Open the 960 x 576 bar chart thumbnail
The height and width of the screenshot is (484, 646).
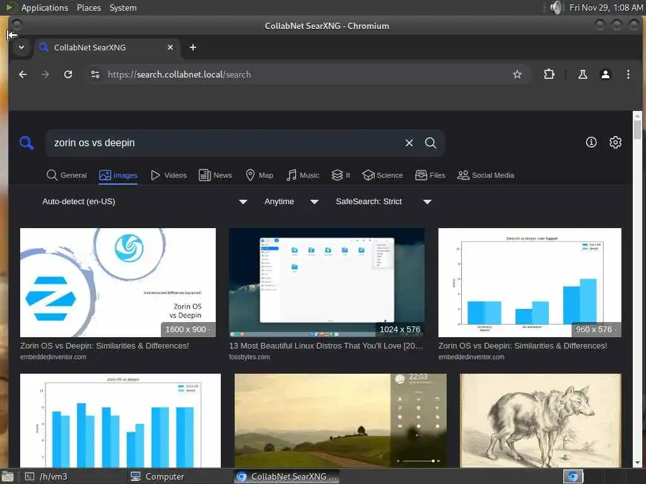[530, 283]
